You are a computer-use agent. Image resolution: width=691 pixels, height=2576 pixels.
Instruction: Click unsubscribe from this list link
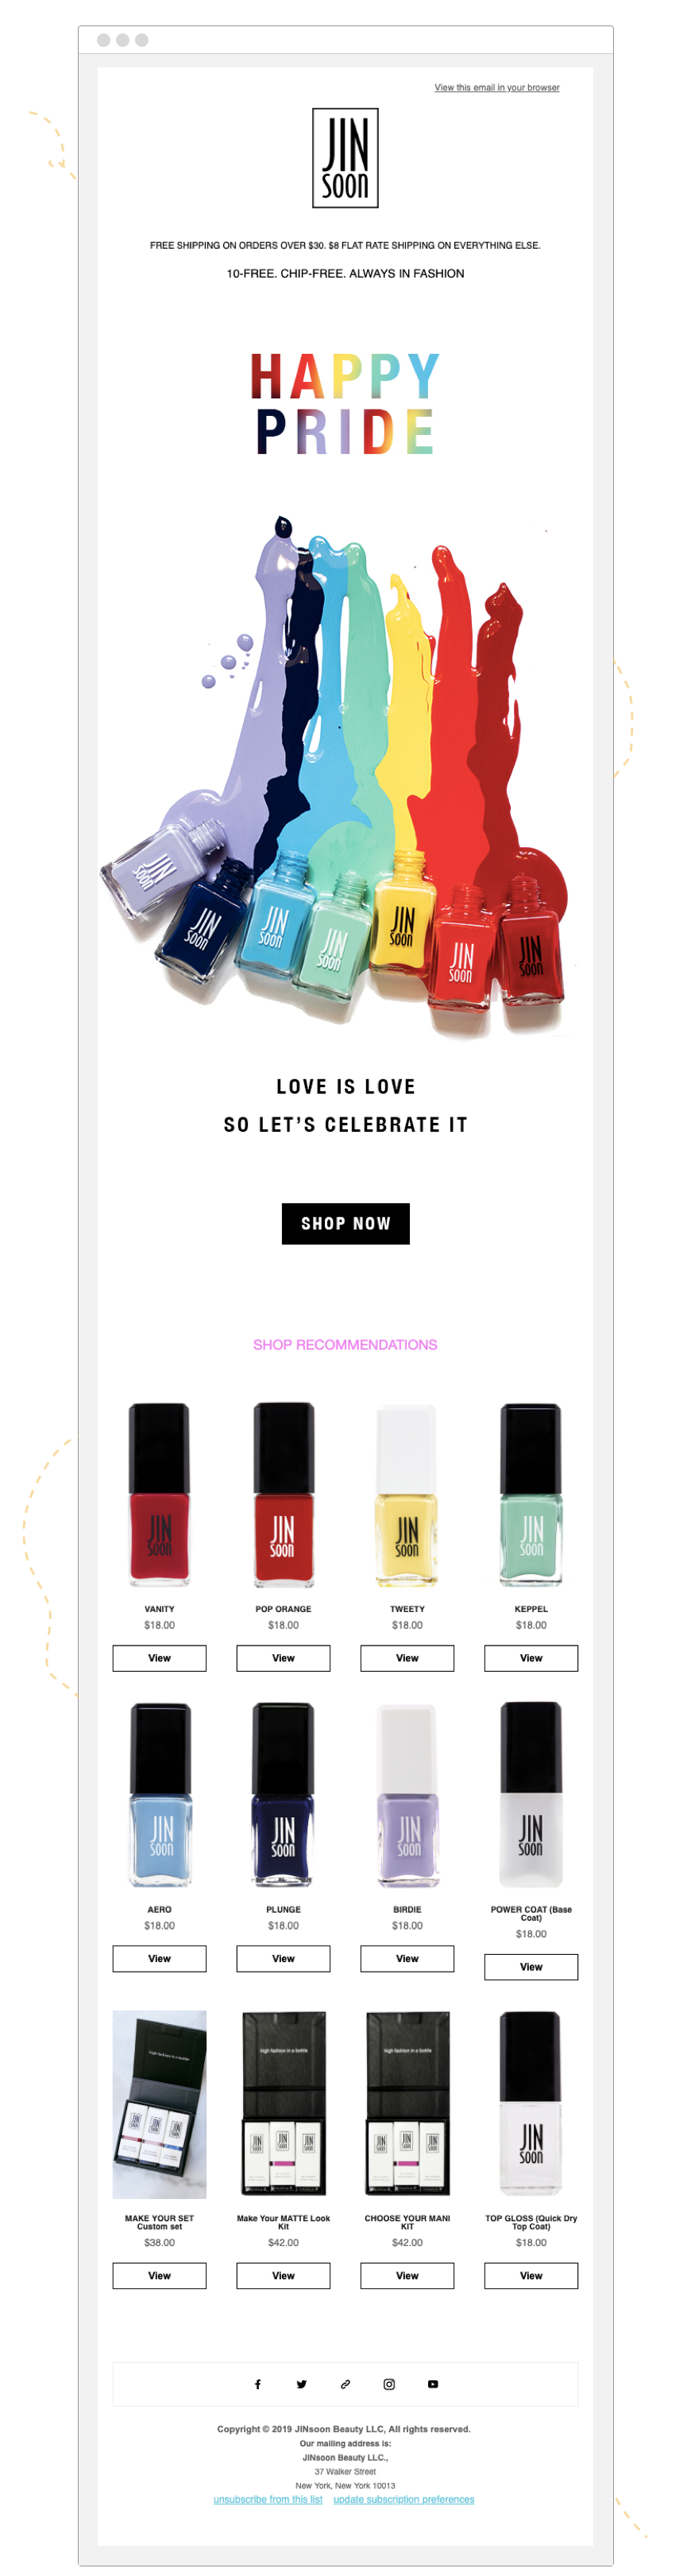click(x=268, y=2499)
